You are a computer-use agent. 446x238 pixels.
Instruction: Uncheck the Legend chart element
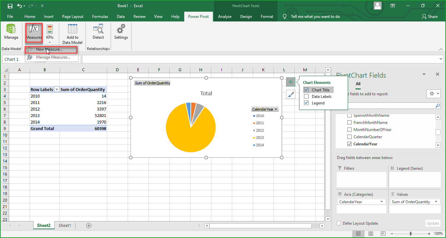coord(306,103)
